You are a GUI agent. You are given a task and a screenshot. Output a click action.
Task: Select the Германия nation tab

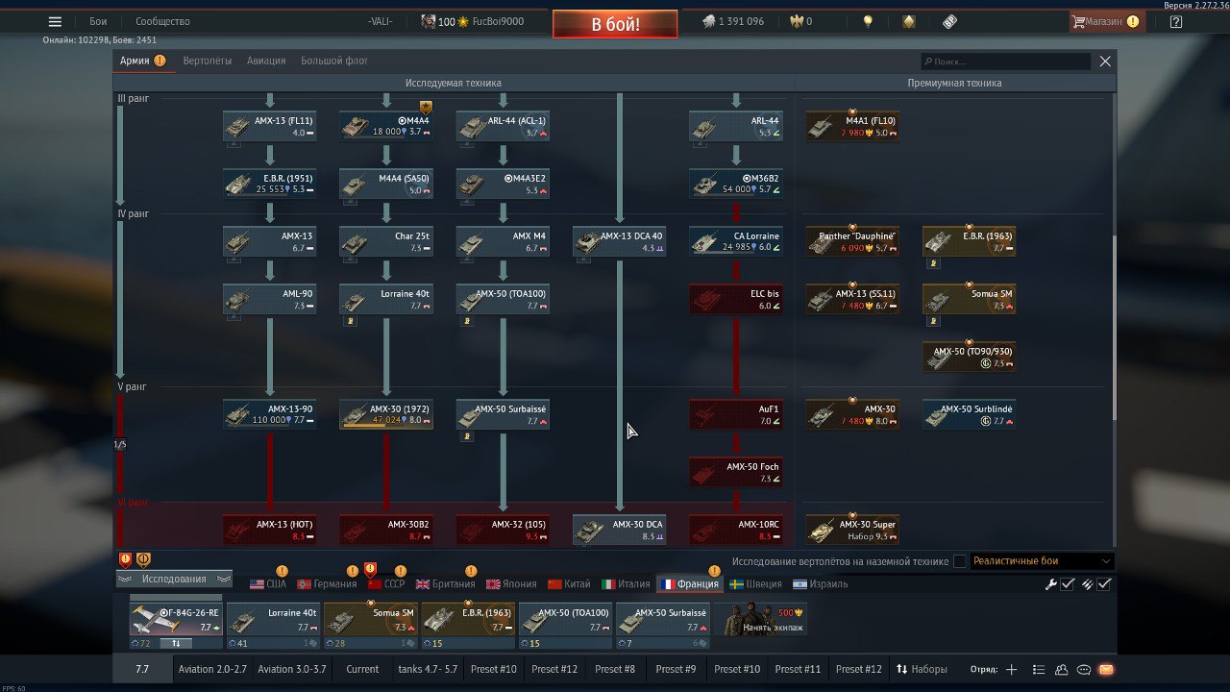[327, 583]
